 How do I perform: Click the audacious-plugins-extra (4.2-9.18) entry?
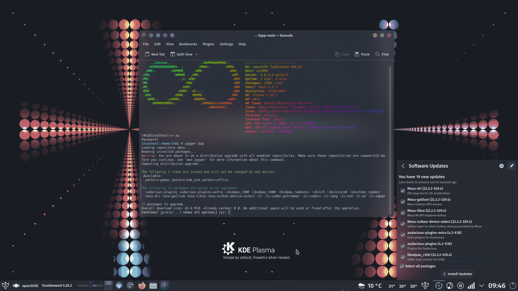tap(434, 233)
